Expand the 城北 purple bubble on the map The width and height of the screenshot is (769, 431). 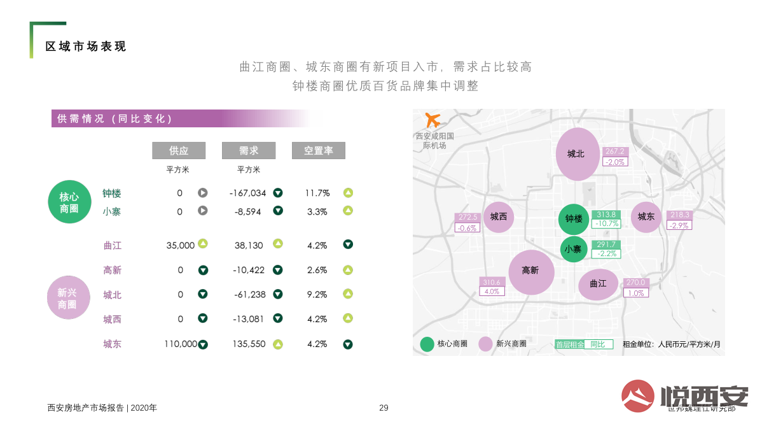578,153
